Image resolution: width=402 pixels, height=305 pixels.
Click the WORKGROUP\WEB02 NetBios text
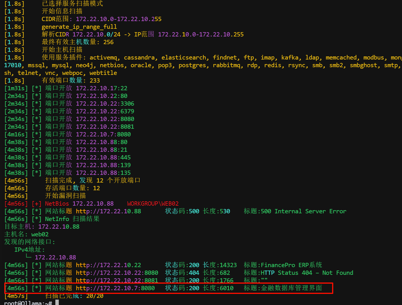point(153,204)
